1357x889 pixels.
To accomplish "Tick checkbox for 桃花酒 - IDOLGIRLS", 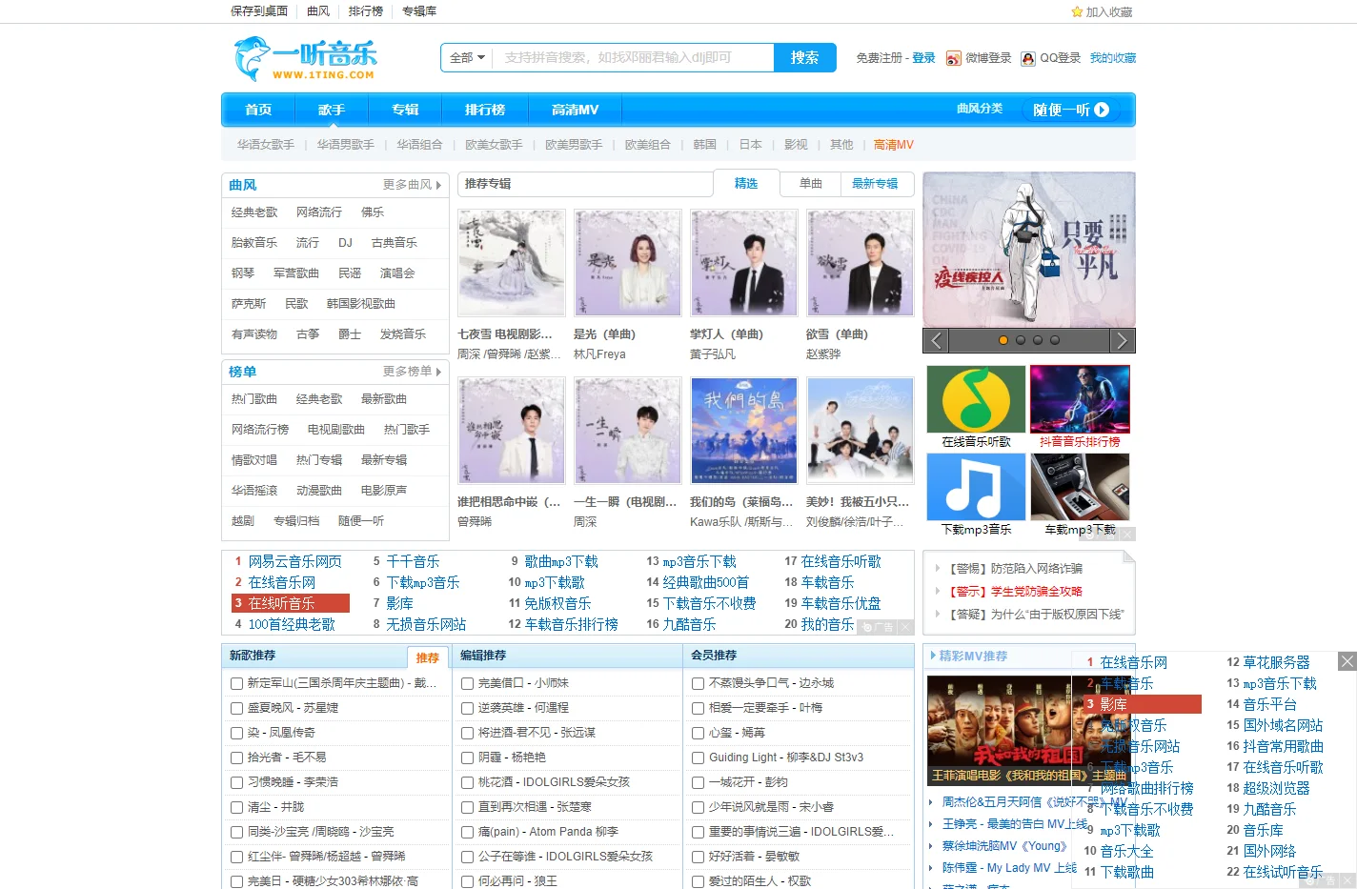I will point(468,782).
